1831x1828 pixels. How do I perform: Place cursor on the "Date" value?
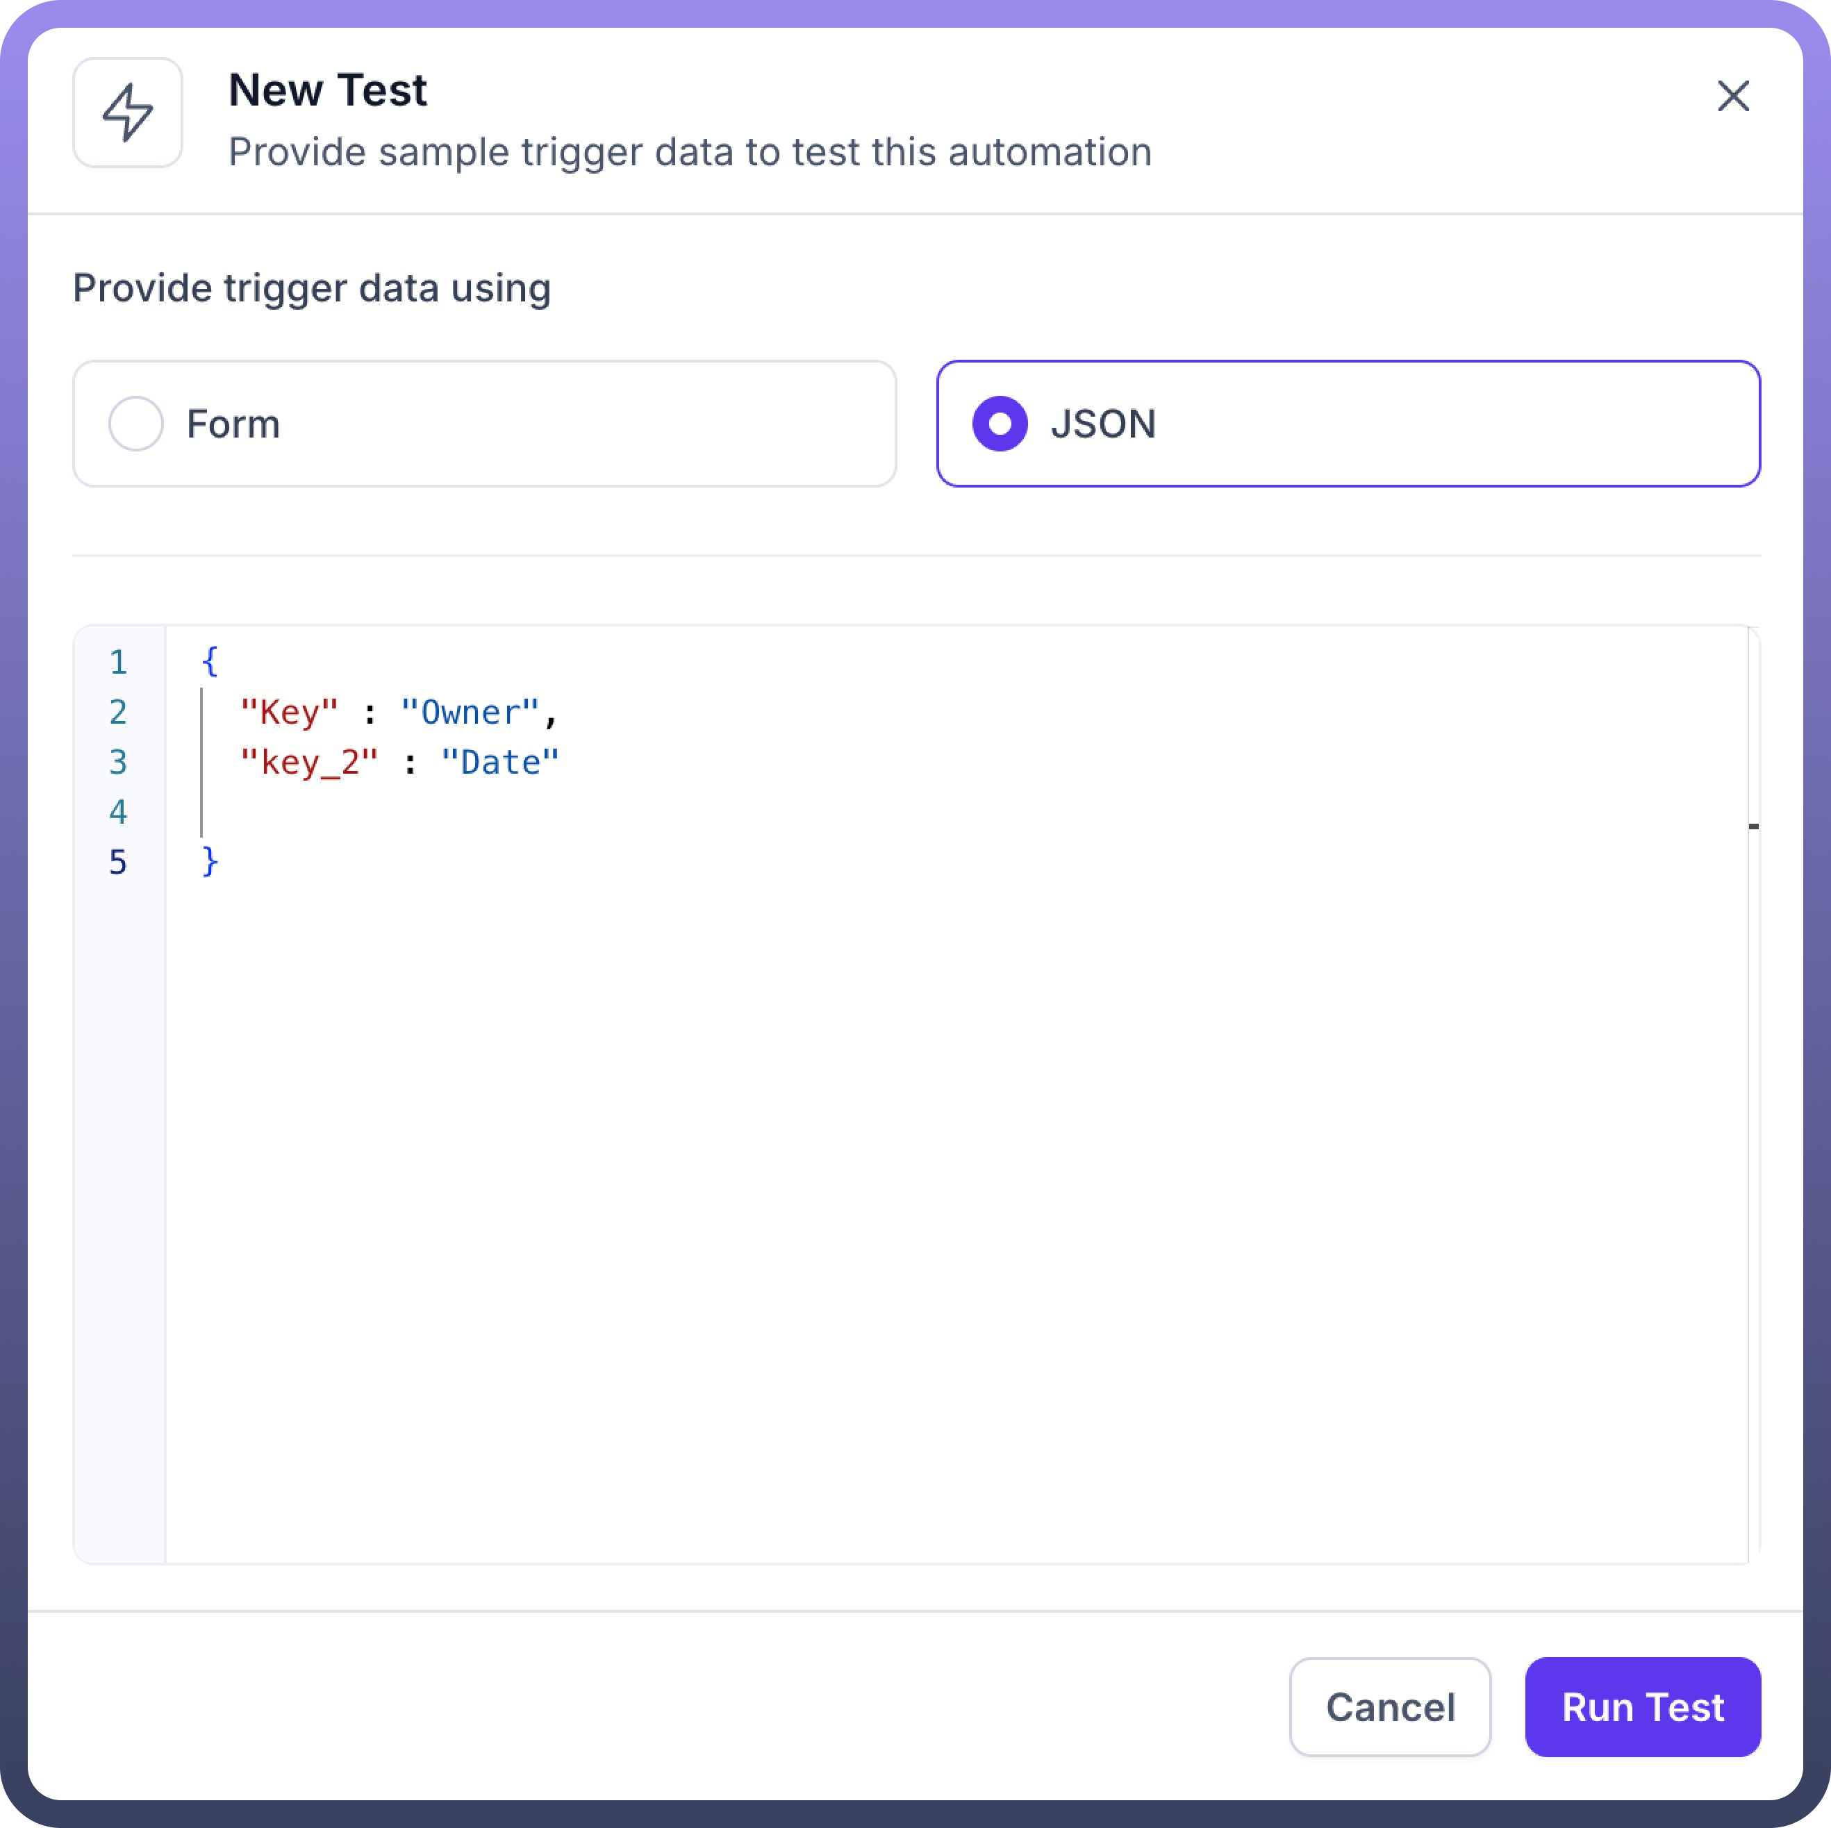pyautogui.click(x=500, y=762)
